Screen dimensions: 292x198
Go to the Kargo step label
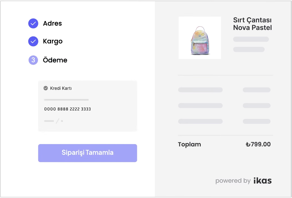(52, 41)
